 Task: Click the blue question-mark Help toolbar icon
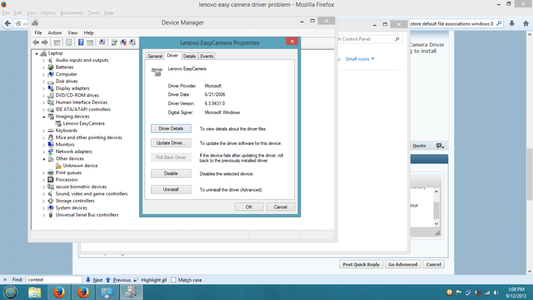pos(81,42)
